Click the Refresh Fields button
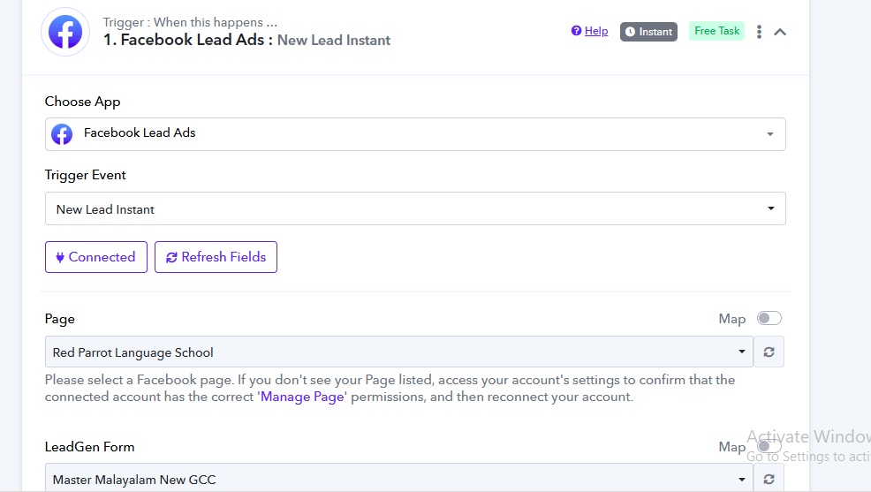The width and height of the screenshot is (871, 492). 216,257
